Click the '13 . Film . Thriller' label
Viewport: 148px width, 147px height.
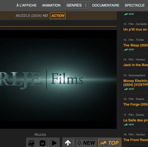pyautogui.click(x=134, y=40)
